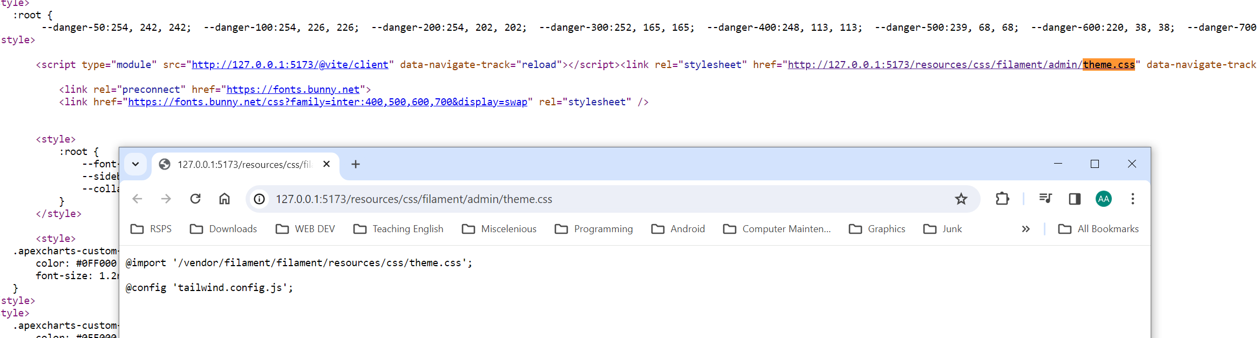Open the fonts.bunny.net preconnect link

(x=293, y=90)
